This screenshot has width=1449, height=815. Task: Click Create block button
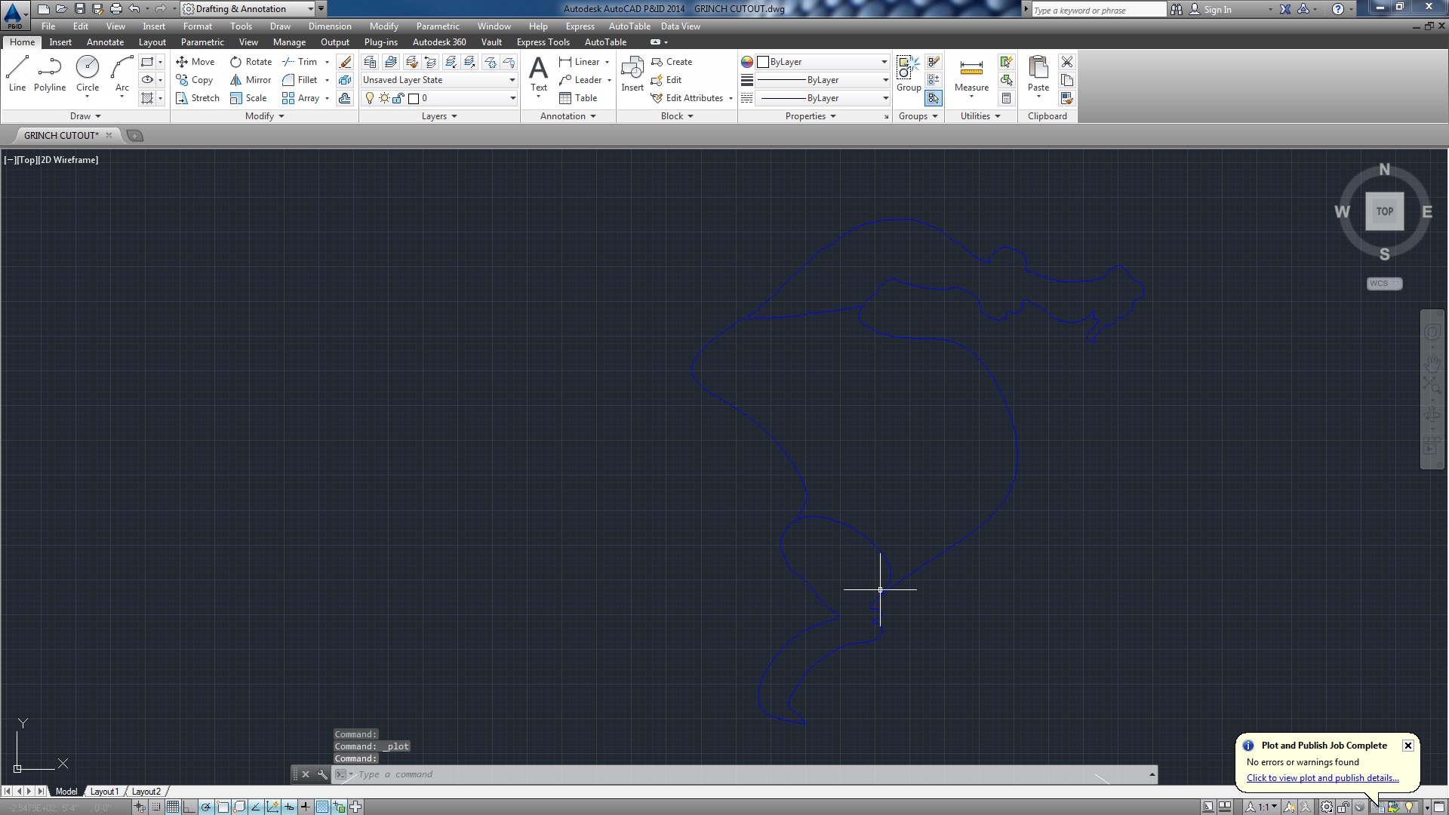(672, 62)
